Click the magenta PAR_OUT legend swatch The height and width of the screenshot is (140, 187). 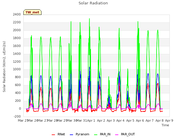pyautogui.click(x=117, y=135)
